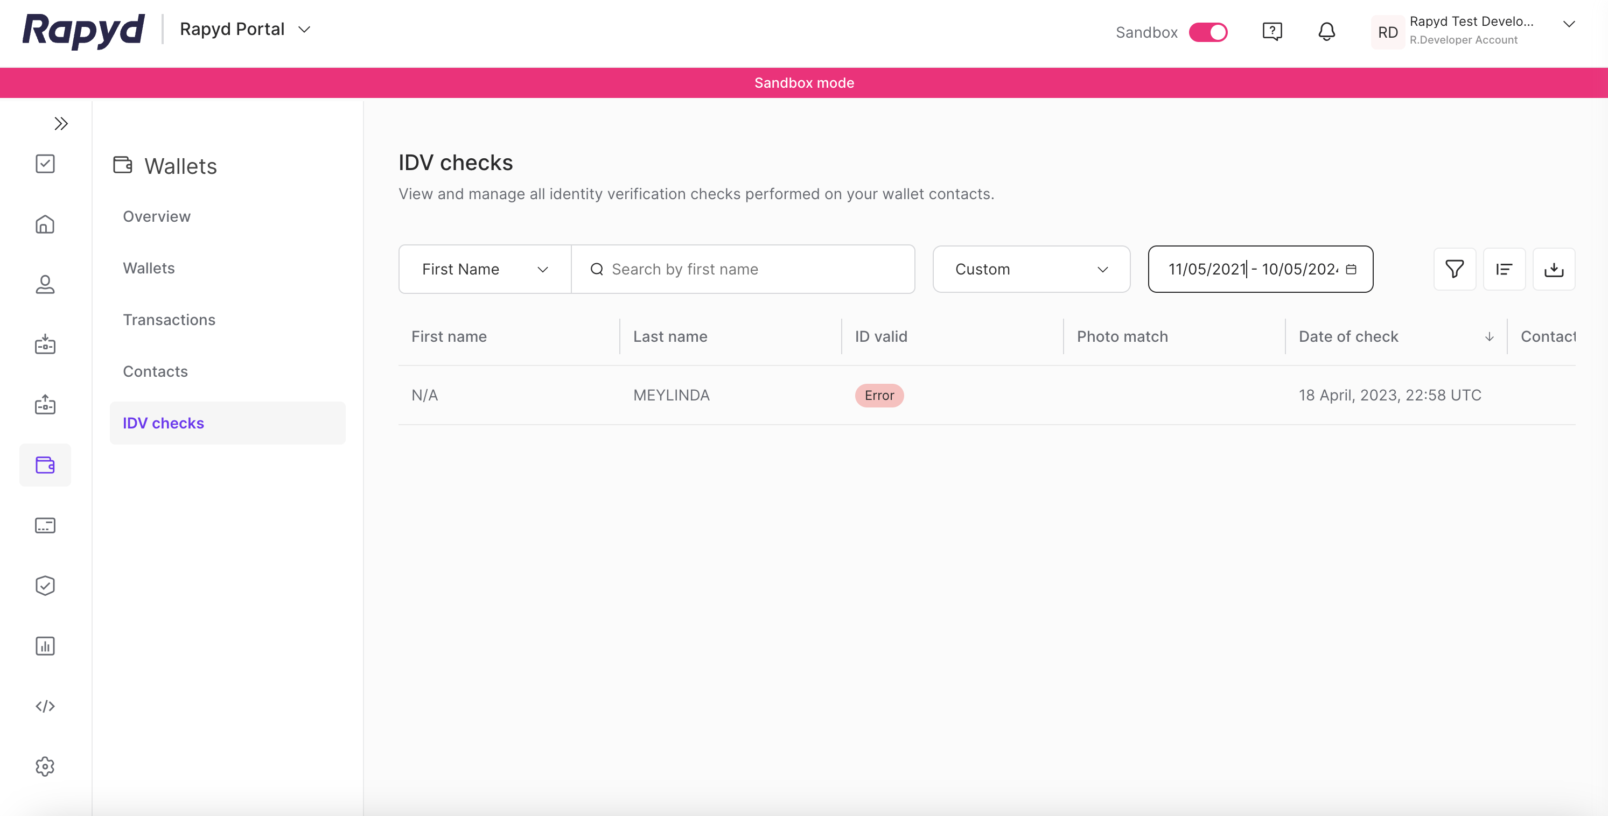This screenshot has width=1608, height=816.
Task: Open Settings gear icon in sidebar
Action: click(45, 766)
